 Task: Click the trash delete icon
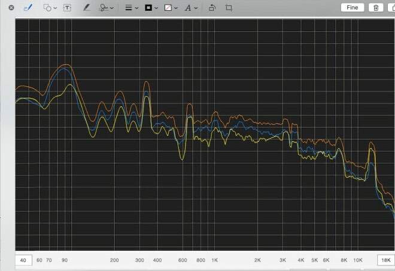(376, 8)
